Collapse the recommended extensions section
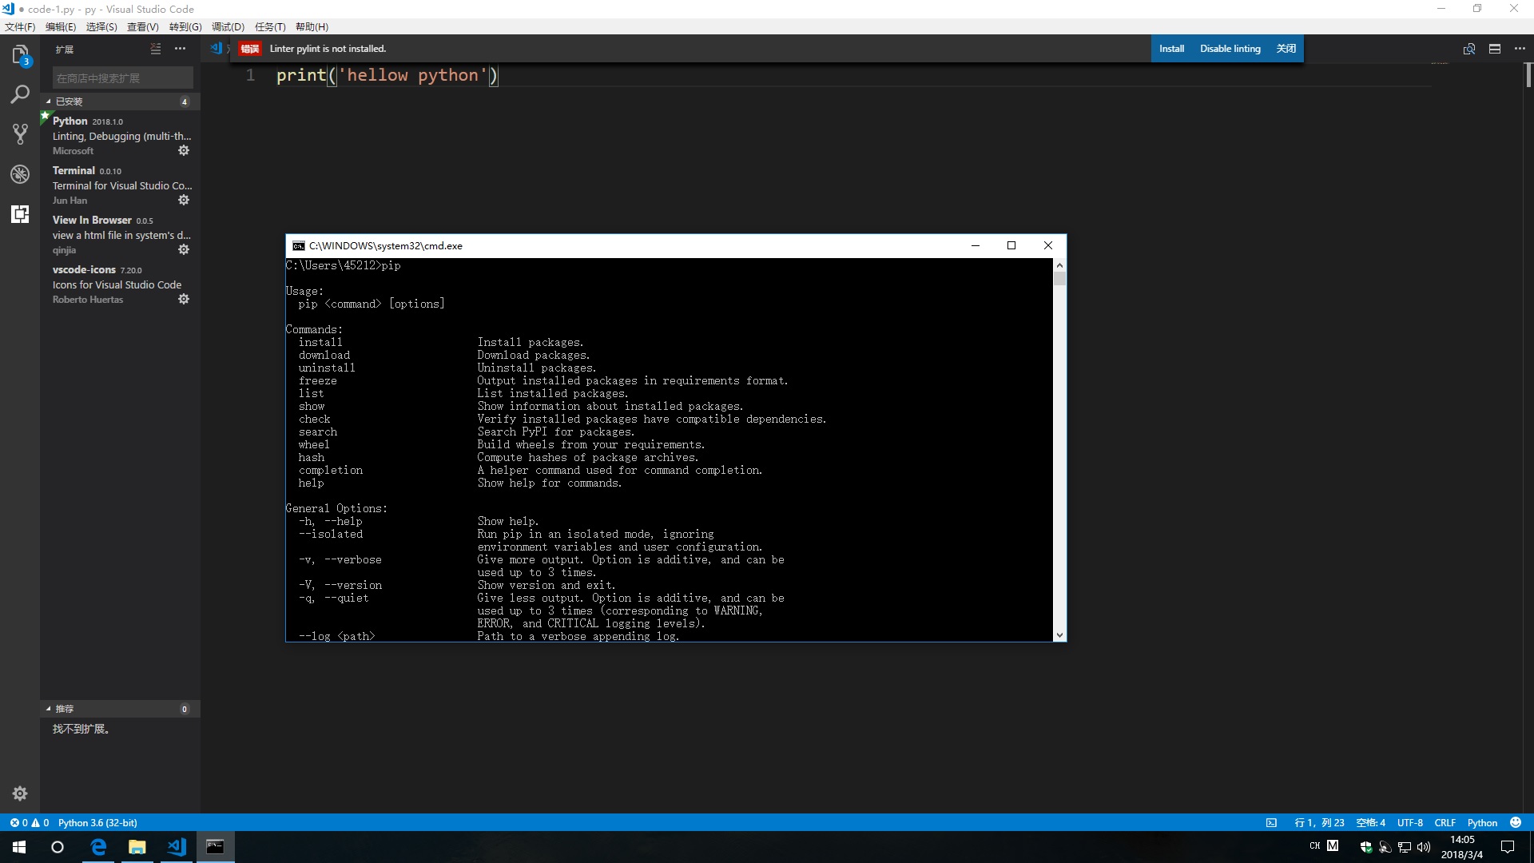1534x863 pixels. (x=120, y=709)
